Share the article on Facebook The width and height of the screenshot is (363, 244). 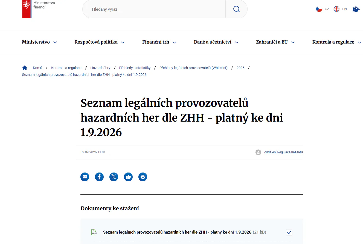tap(99, 177)
